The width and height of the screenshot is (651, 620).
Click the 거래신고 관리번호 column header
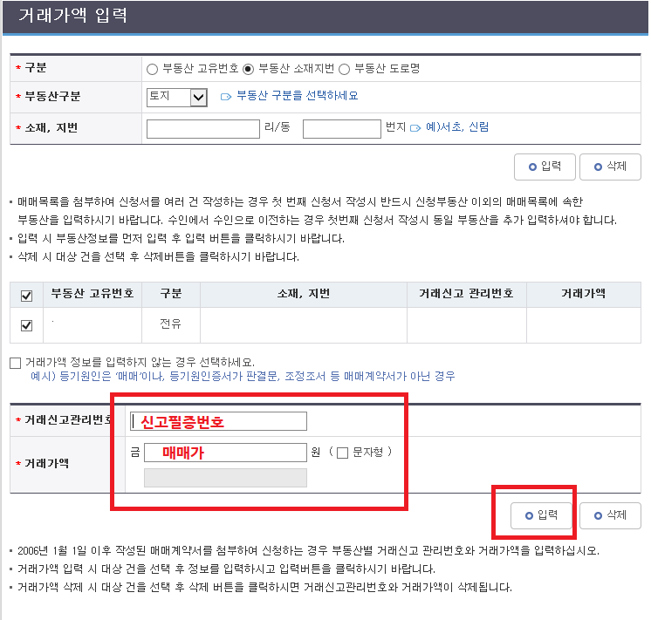click(x=466, y=294)
